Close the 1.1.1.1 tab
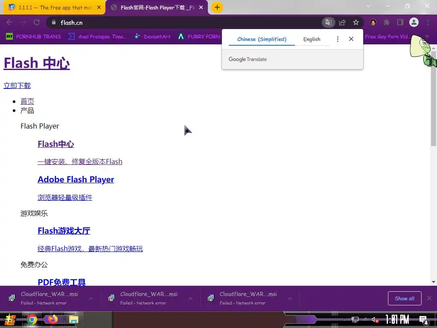The width and height of the screenshot is (437, 328). point(99,8)
